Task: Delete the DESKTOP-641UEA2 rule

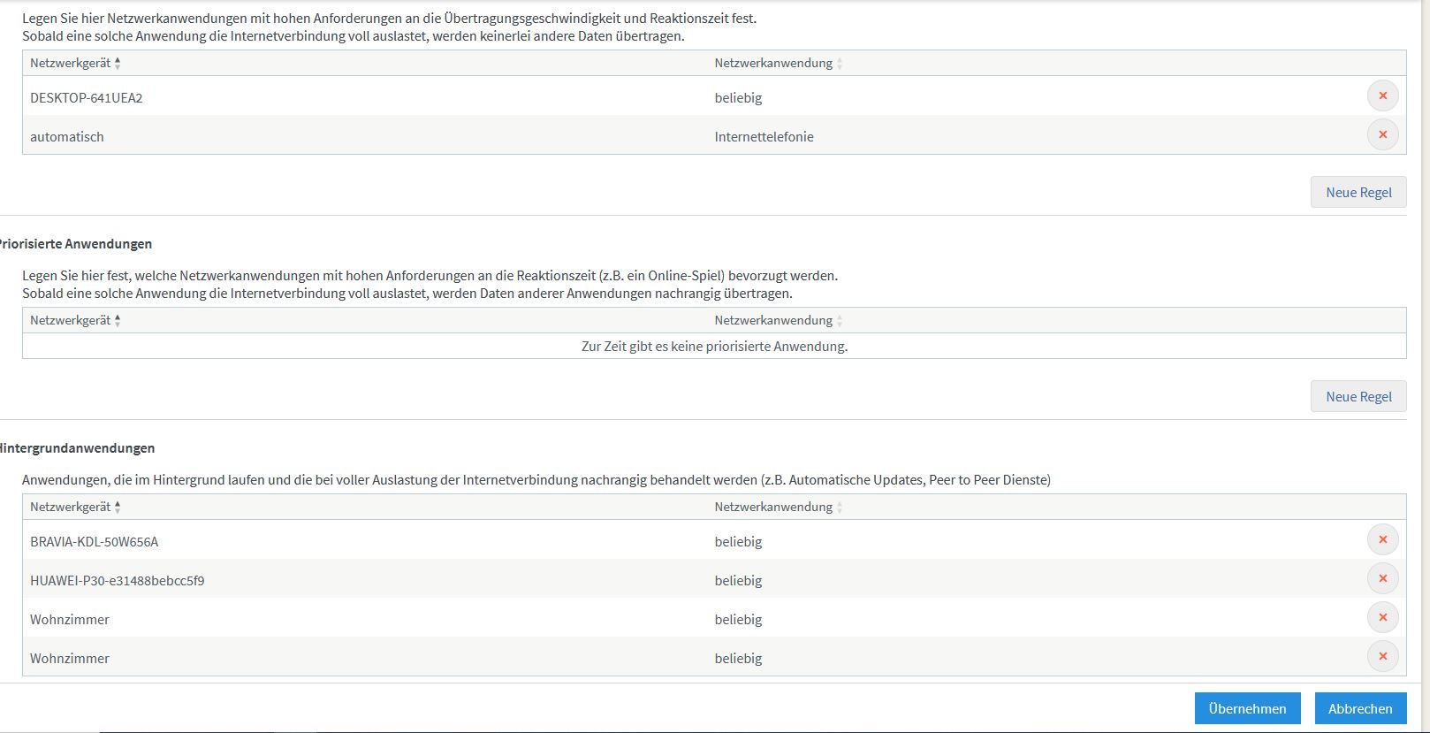Action: (1382, 95)
